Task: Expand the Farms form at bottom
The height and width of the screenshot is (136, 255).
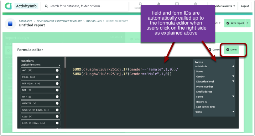Action: tap(233, 112)
